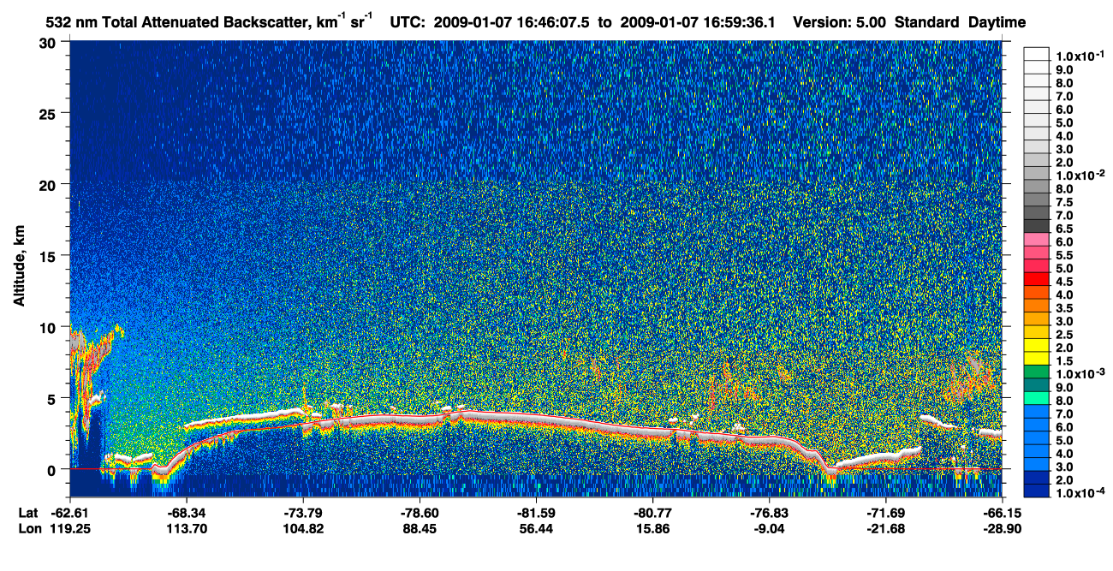
Task: Click latitude value -73.79
Action: (303, 512)
